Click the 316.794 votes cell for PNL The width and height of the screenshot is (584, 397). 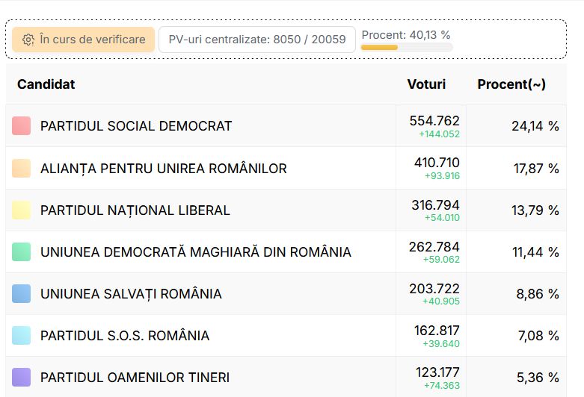(x=435, y=205)
